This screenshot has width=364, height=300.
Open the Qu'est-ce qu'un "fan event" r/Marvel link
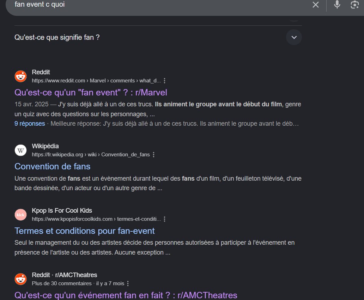click(x=91, y=93)
